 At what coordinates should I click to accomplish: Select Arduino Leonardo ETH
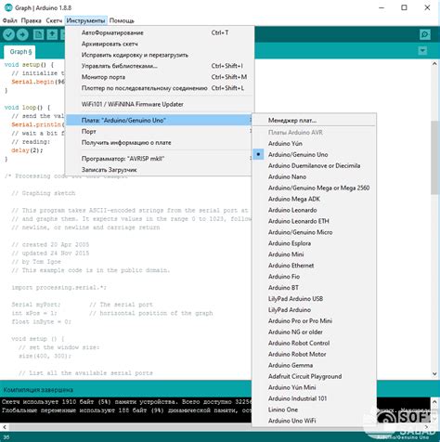point(315,221)
